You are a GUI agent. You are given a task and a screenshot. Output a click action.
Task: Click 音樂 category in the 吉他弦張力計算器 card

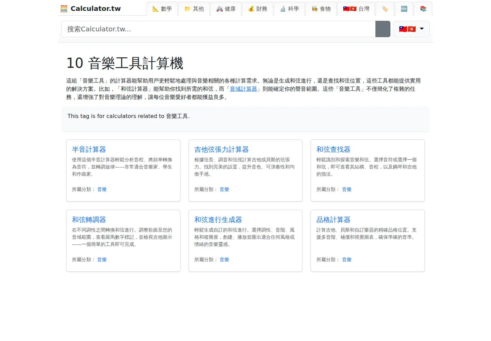click(224, 189)
